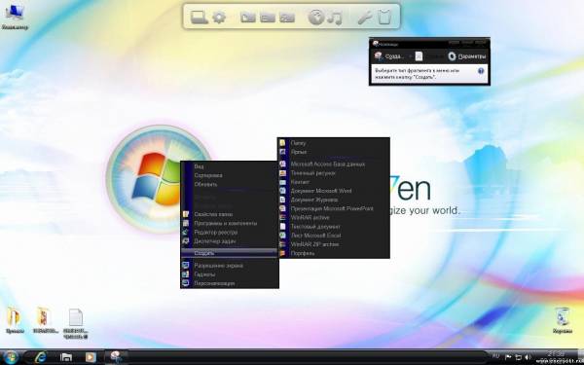
Task: Open Программы и компоненты menu entry
Action: click(x=230, y=223)
